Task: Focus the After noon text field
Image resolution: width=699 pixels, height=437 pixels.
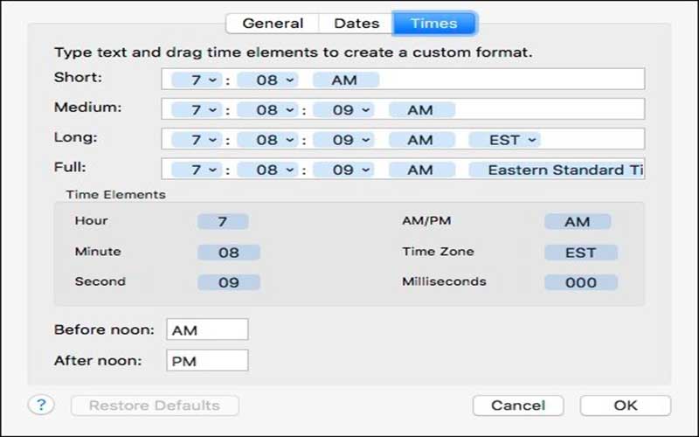Action: coord(207,360)
